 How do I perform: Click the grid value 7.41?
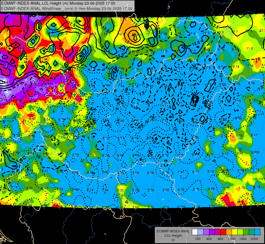91,103
